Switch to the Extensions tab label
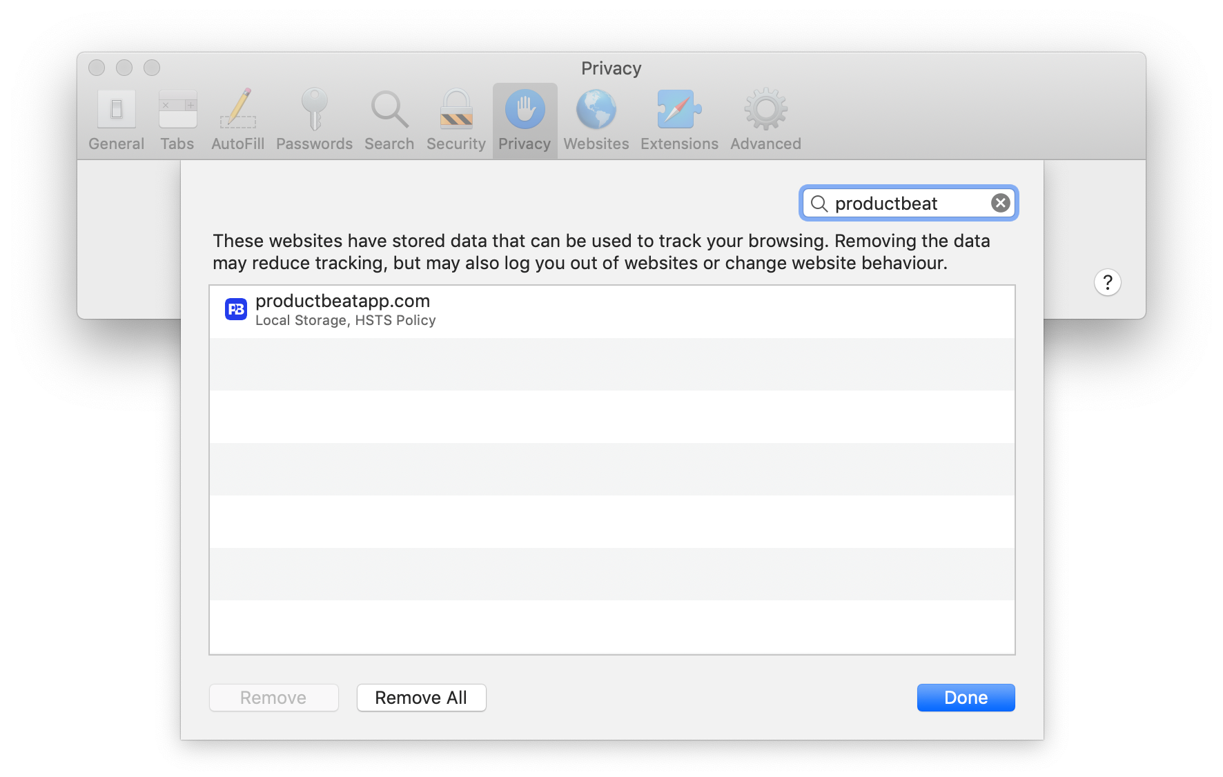The image size is (1223, 777). pos(679,144)
